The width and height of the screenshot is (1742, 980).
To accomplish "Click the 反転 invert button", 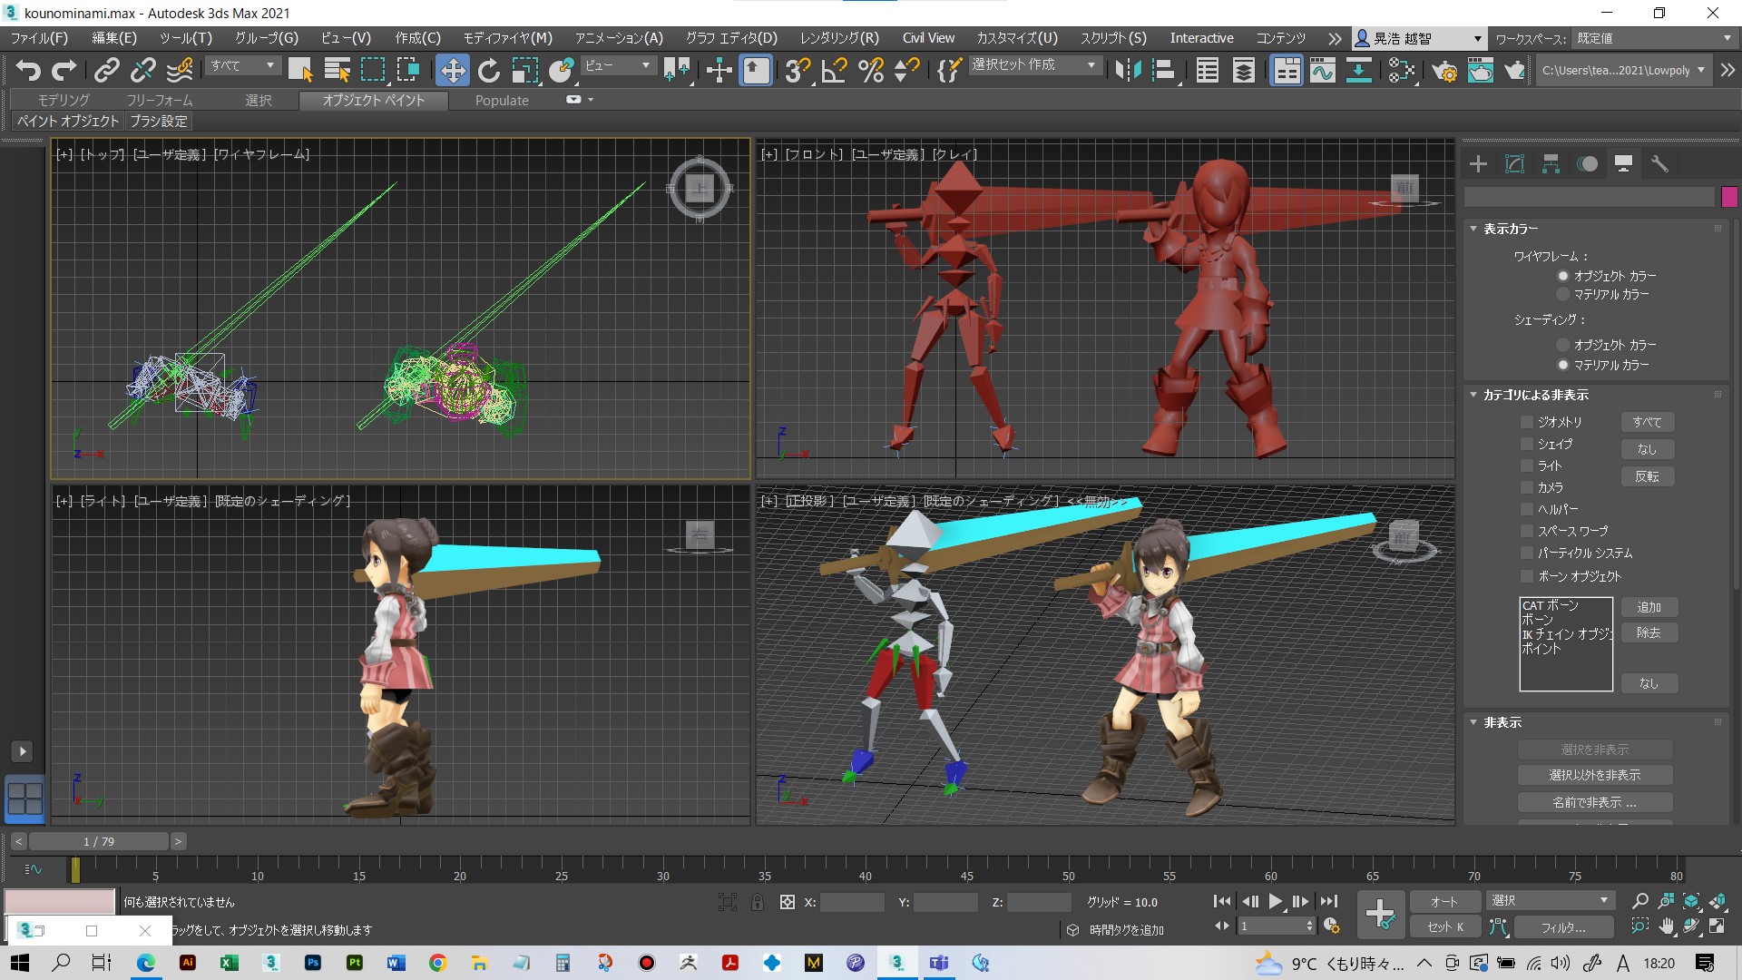I will 1648,476.
